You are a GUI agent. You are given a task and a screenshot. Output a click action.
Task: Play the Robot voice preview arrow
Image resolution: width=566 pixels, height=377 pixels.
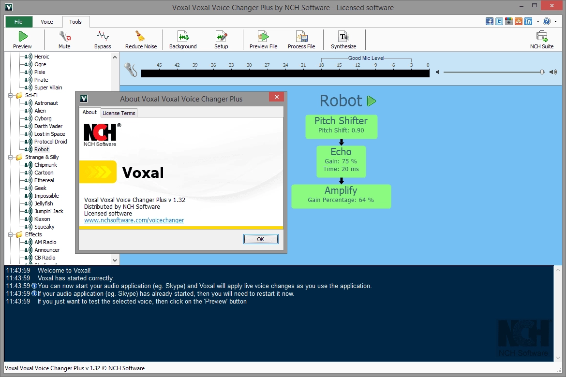coord(372,101)
